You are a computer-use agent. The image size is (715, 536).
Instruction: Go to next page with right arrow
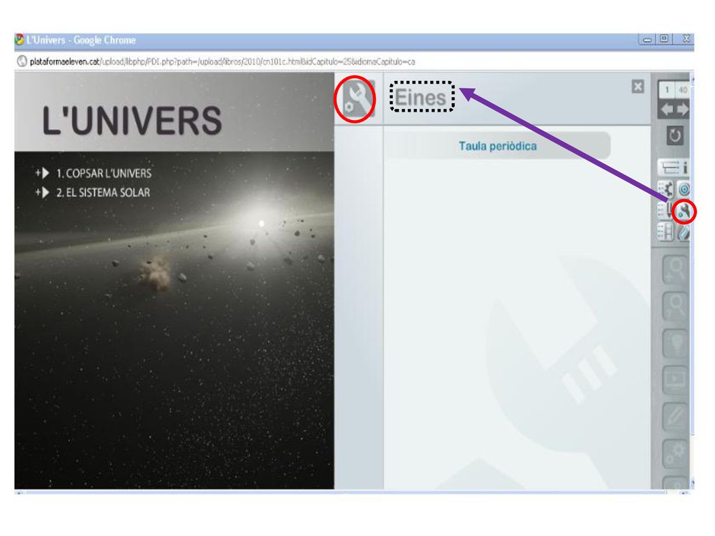[x=683, y=110]
